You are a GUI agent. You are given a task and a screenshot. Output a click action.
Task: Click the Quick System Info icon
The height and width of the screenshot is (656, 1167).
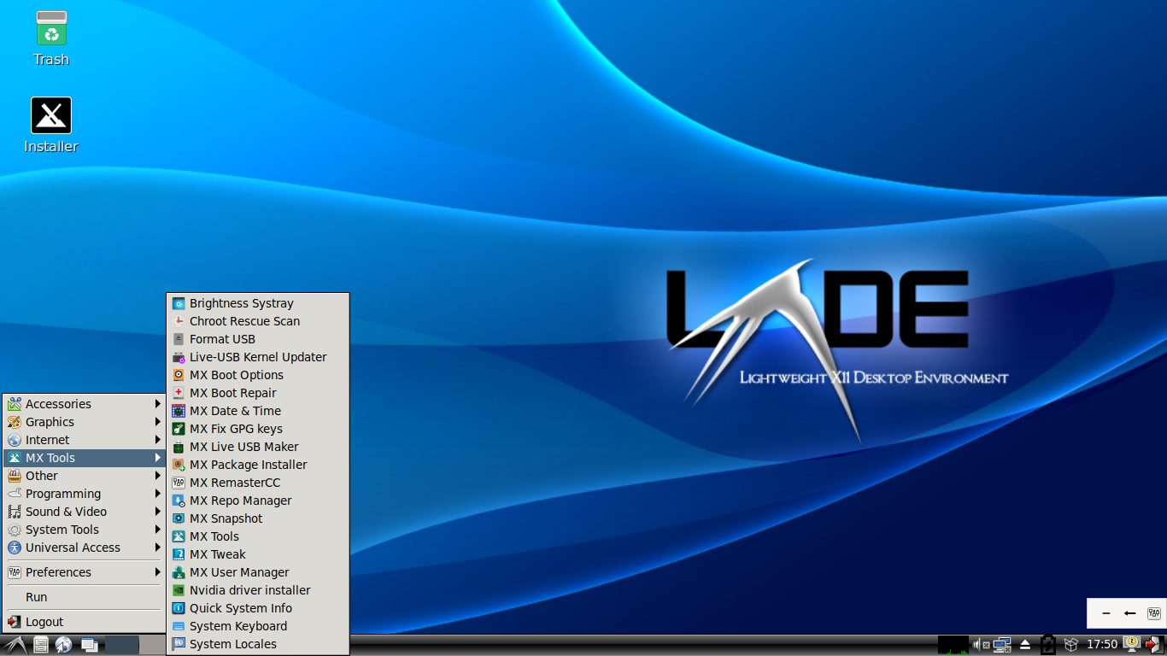[179, 608]
